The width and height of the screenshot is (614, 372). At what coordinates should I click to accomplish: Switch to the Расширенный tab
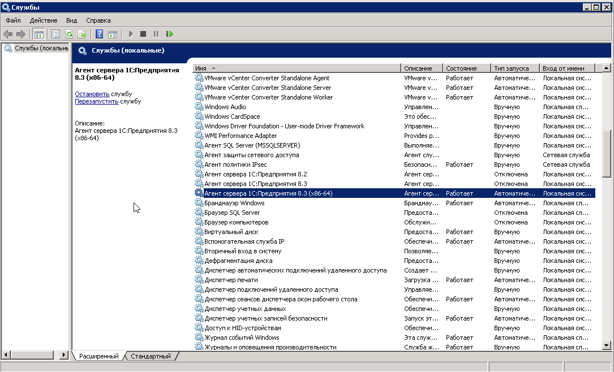(x=98, y=356)
